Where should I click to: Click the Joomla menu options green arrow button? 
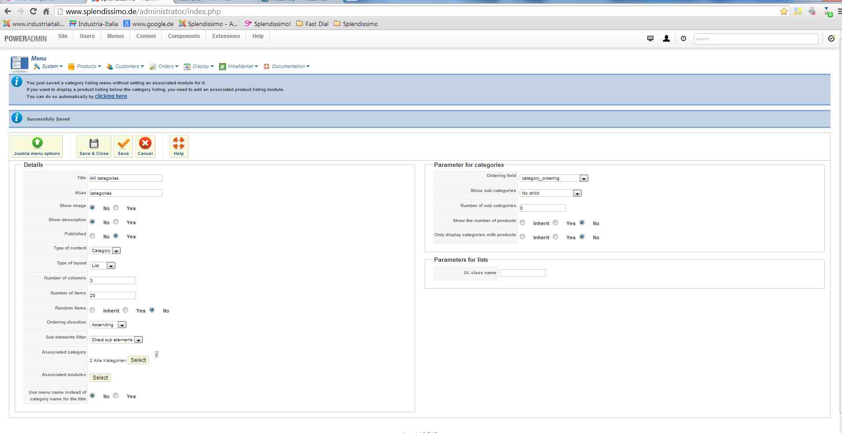tap(37, 146)
